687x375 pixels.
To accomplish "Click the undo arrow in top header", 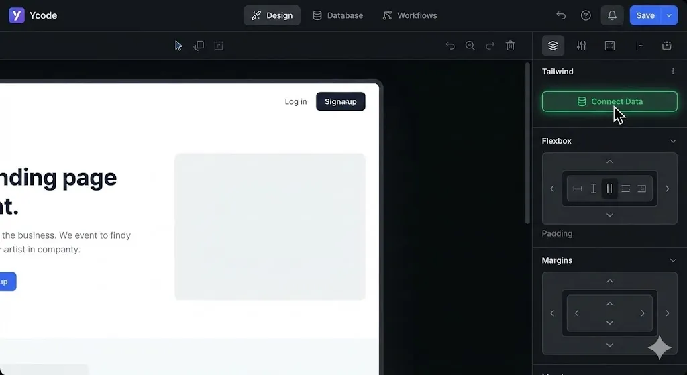I will [561, 15].
